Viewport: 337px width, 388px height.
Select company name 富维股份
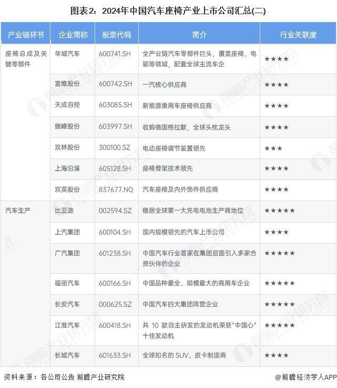(67, 84)
